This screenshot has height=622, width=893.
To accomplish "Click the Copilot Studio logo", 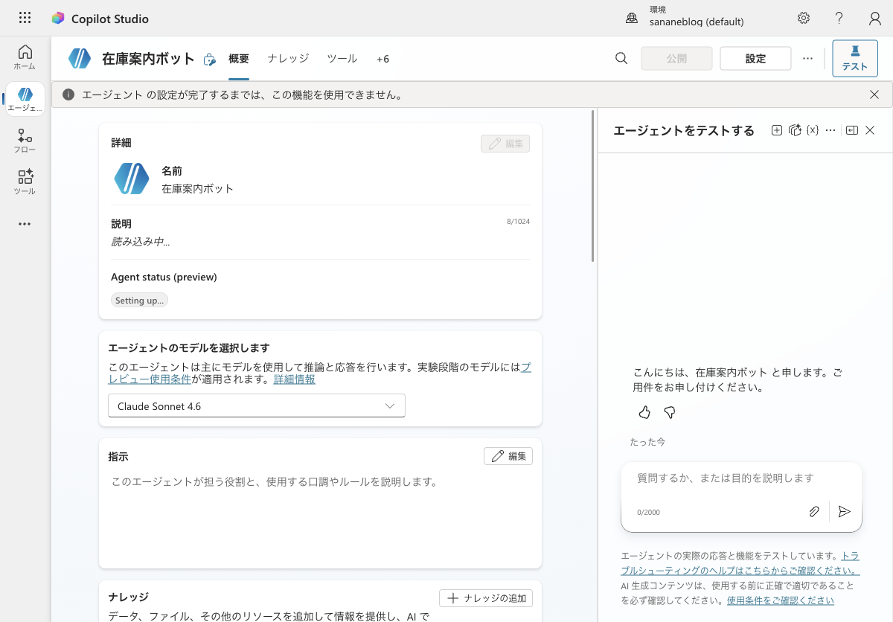I will [x=58, y=19].
